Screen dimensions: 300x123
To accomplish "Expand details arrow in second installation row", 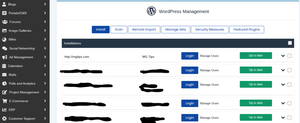I will [x=283, y=70].
